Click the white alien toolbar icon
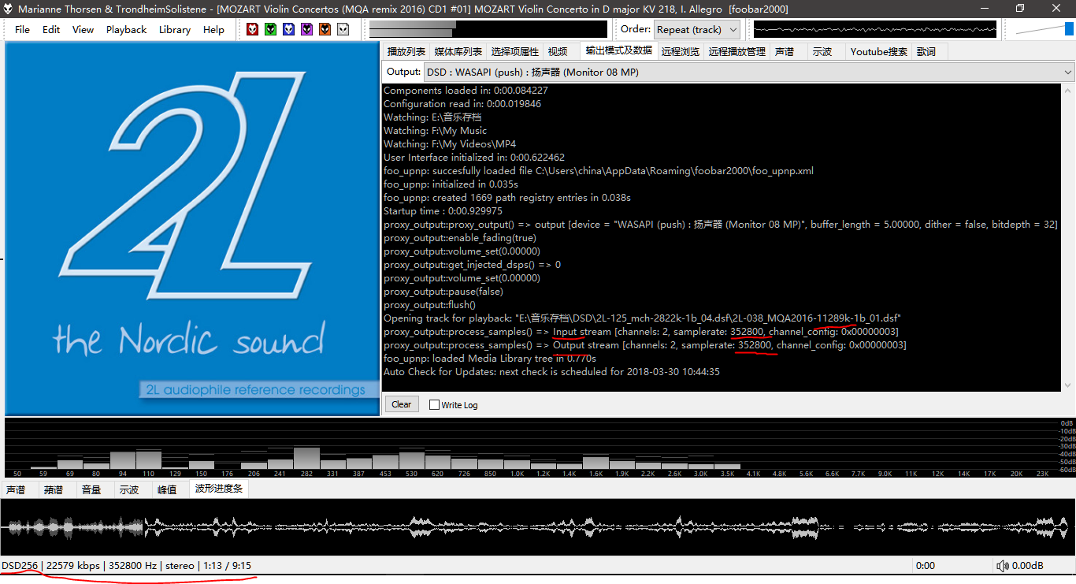The width and height of the screenshot is (1076, 584). 343,29
